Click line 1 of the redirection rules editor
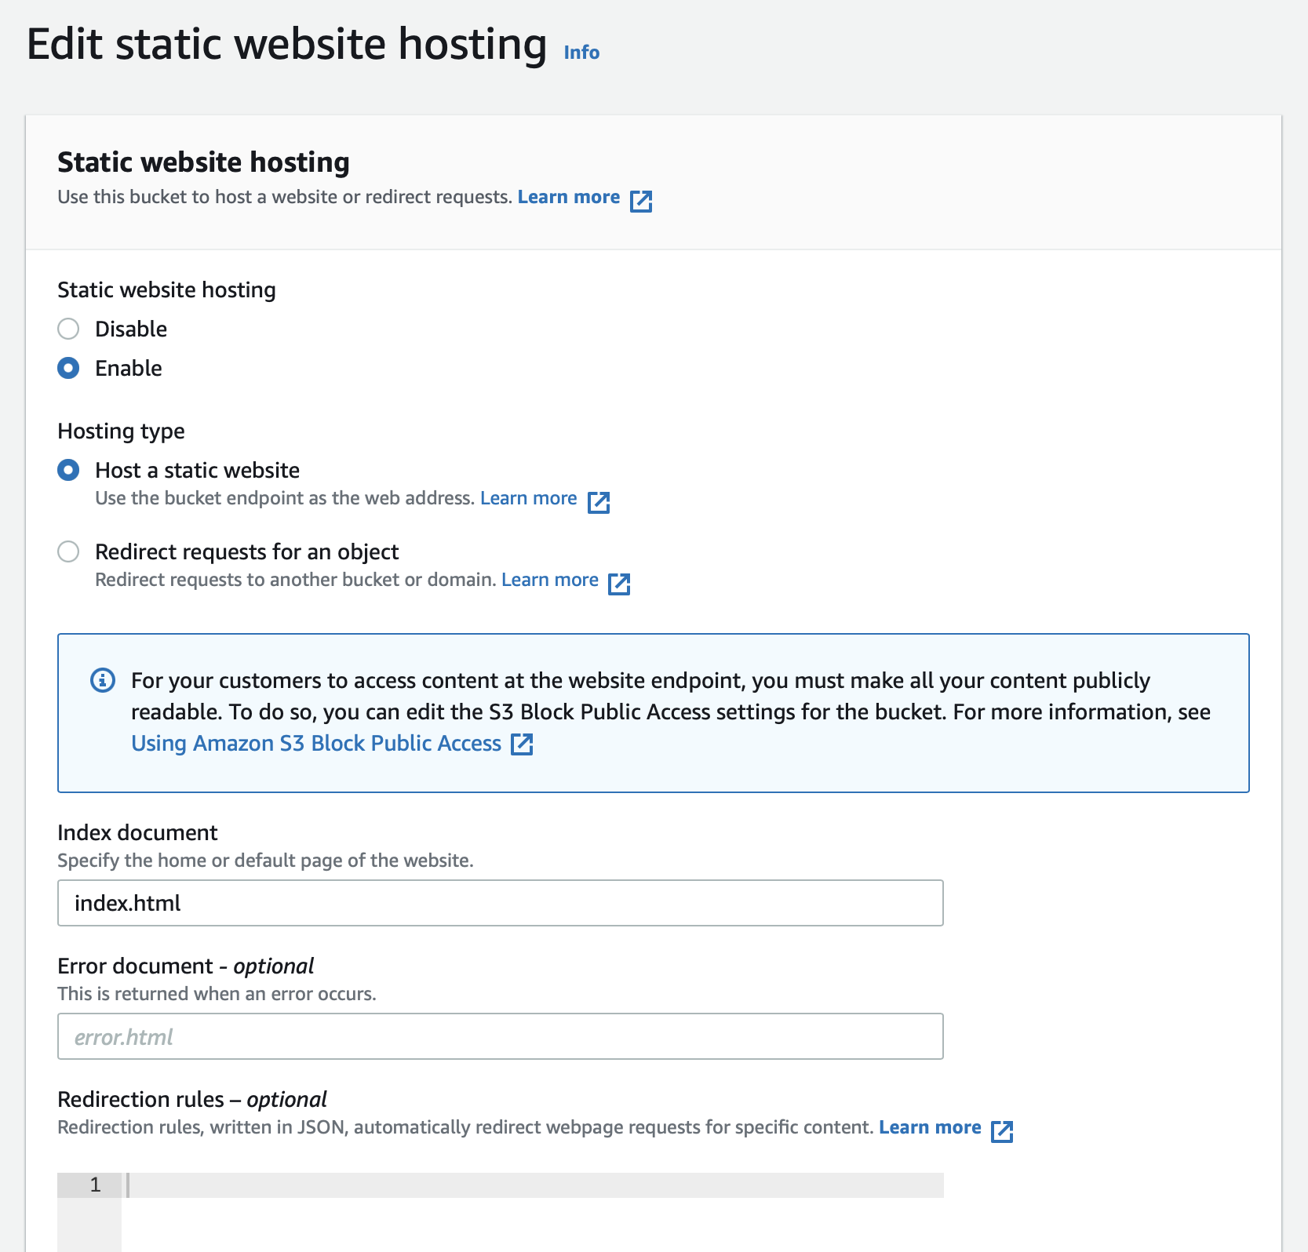 pyautogui.click(x=534, y=1185)
